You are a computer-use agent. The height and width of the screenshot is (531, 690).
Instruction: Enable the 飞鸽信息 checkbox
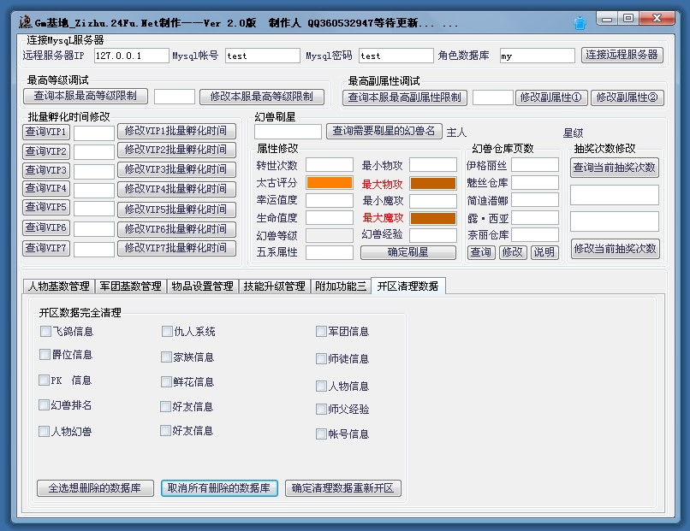click(x=45, y=331)
